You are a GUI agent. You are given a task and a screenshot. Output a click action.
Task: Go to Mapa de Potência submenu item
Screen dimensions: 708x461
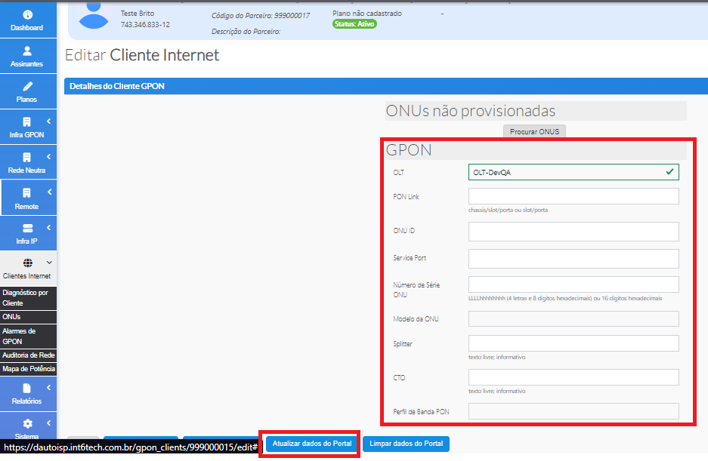click(28, 369)
